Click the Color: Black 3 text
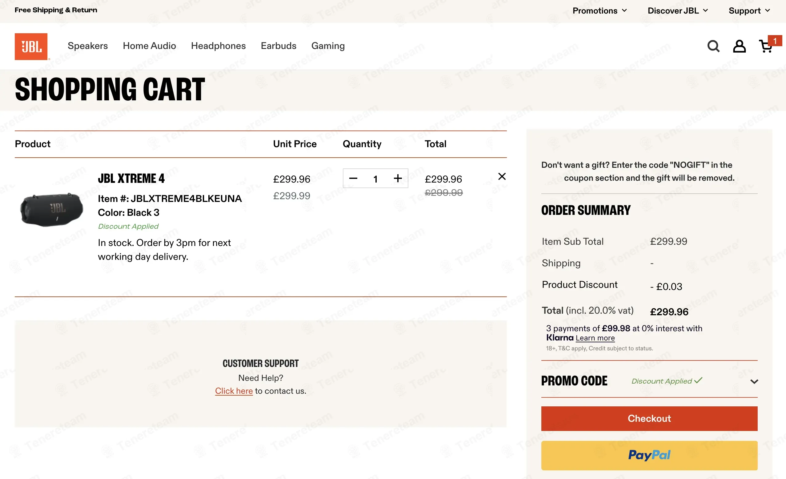 point(129,212)
